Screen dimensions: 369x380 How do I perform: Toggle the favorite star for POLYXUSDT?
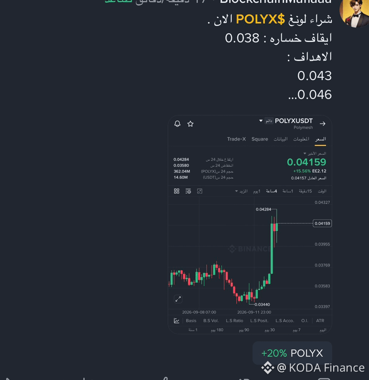[x=190, y=124]
